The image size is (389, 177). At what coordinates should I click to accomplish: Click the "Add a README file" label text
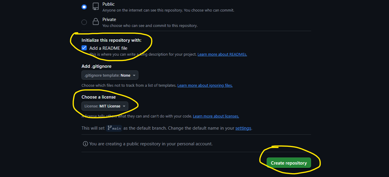click(x=108, y=48)
